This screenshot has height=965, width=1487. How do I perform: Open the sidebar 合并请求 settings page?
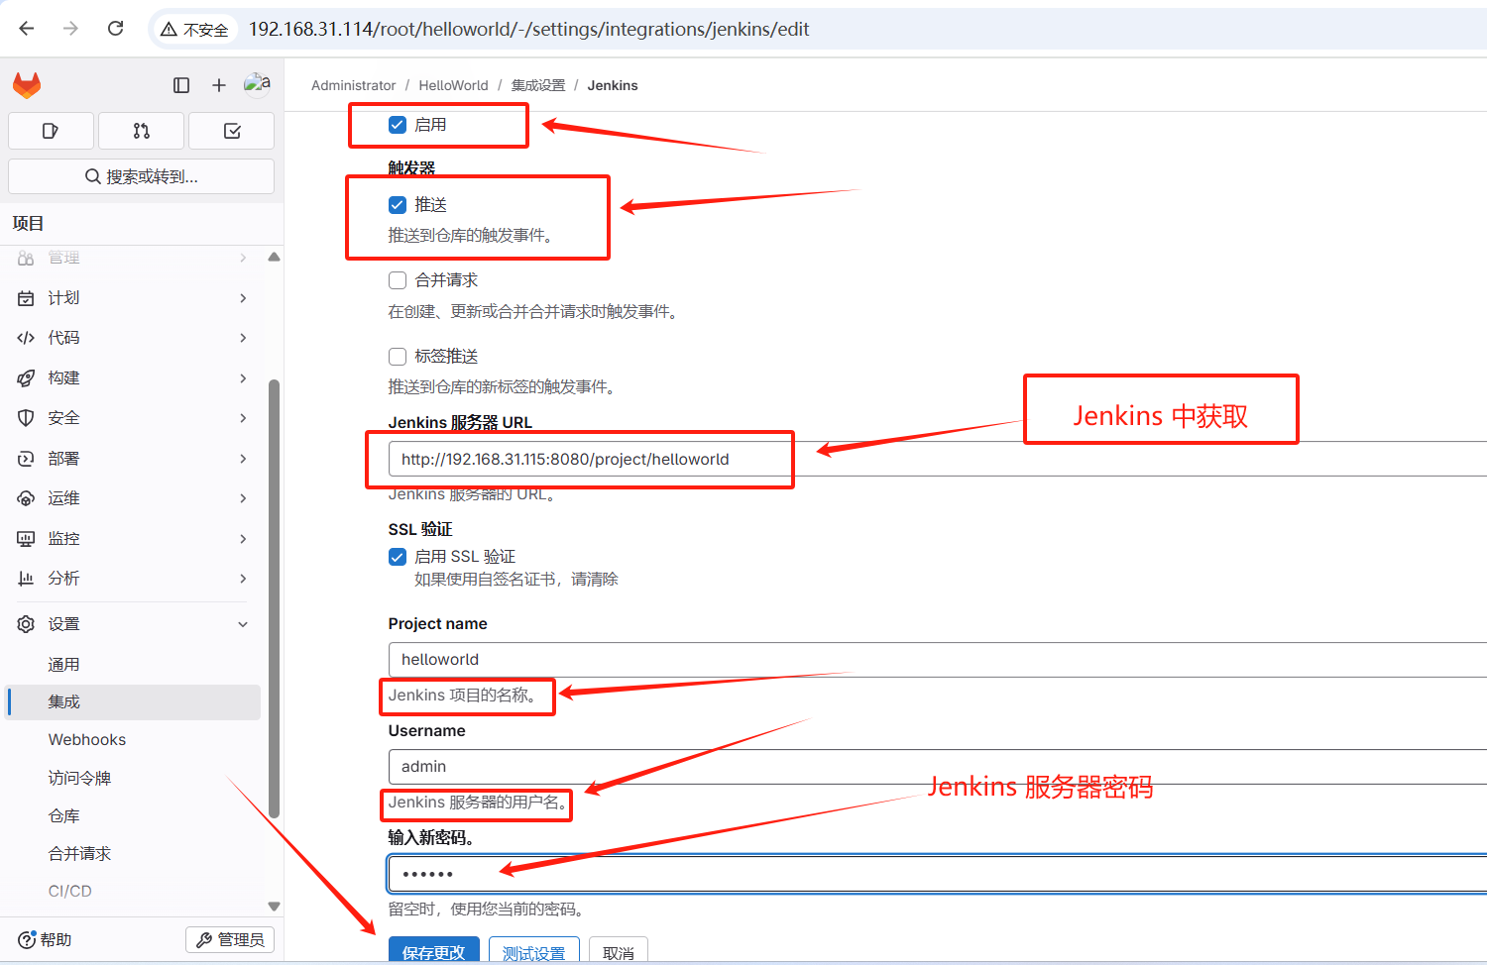click(x=133, y=854)
